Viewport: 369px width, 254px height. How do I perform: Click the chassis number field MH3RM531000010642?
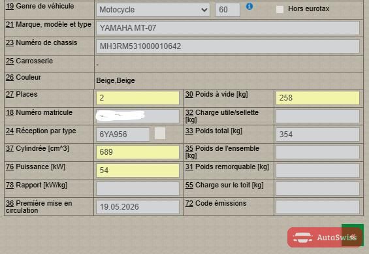pos(228,46)
